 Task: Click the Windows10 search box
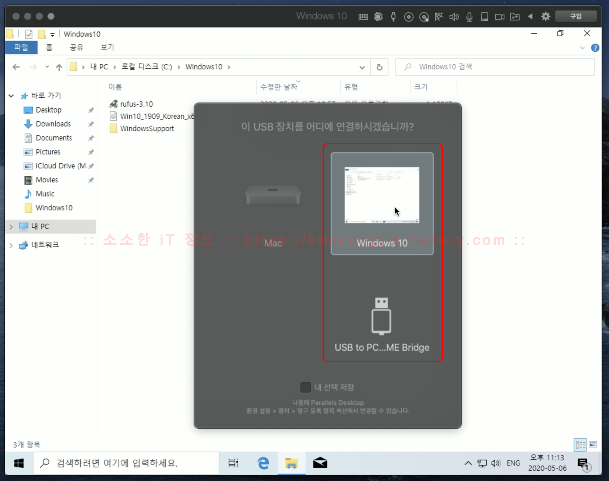495,67
